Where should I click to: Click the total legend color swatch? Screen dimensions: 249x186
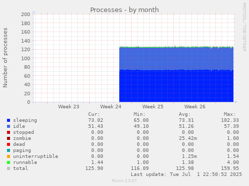tap(9, 168)
